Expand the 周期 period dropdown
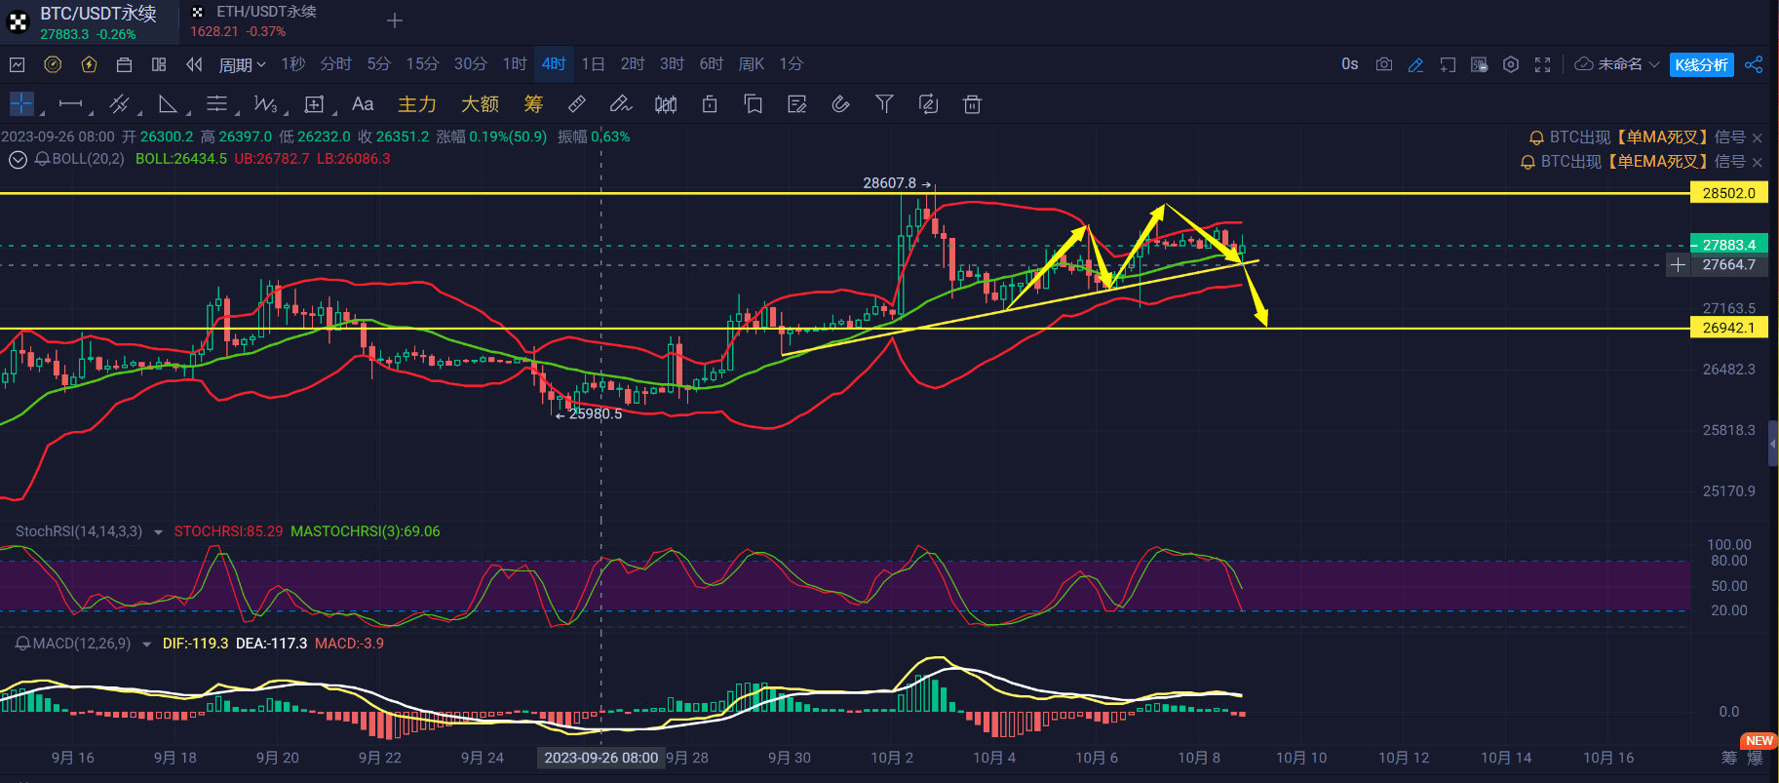 [x=242, y=64]
